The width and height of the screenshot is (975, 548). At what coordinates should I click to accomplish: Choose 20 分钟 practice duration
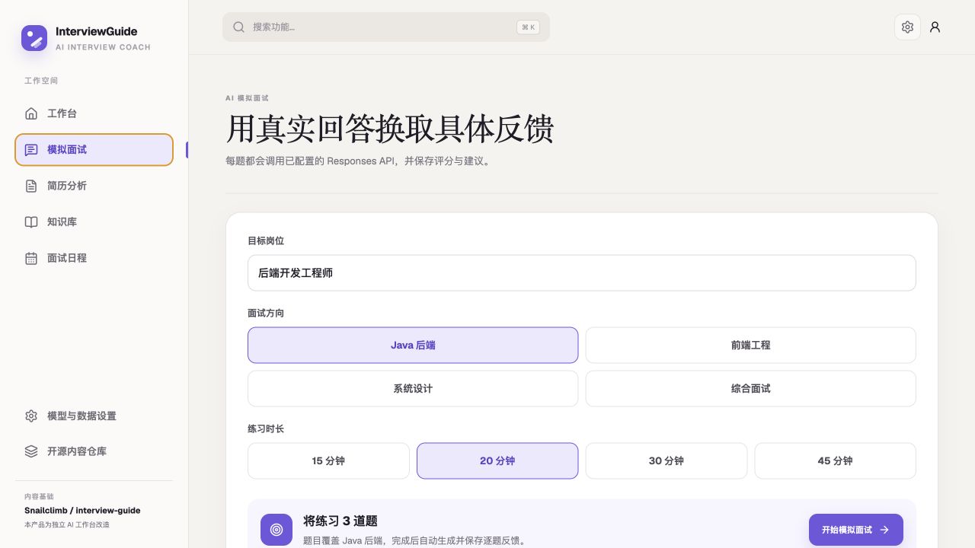[497, 460]
